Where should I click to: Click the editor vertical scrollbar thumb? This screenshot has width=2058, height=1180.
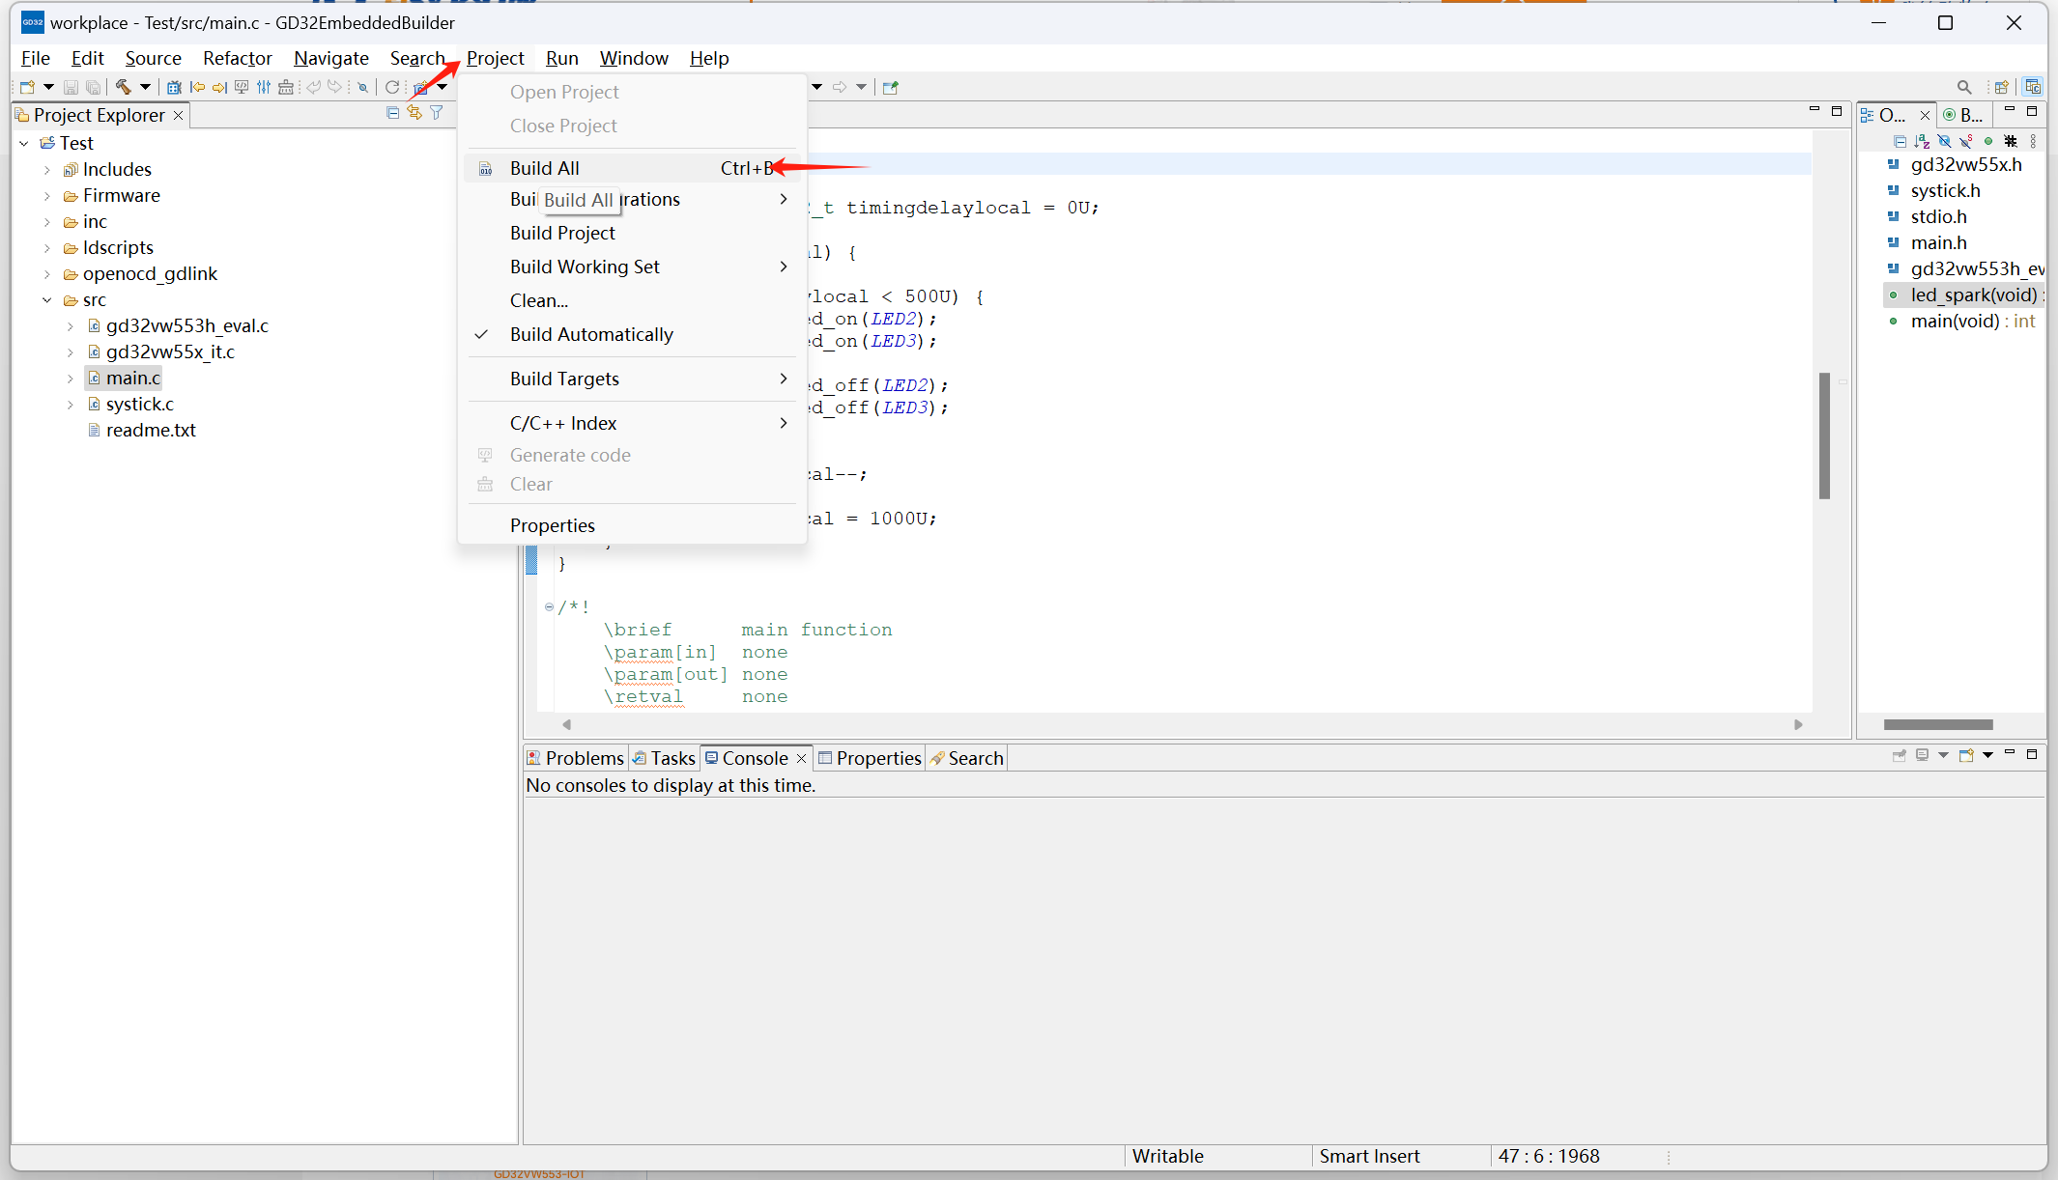pyautogui.click(x=1824, y=435)
